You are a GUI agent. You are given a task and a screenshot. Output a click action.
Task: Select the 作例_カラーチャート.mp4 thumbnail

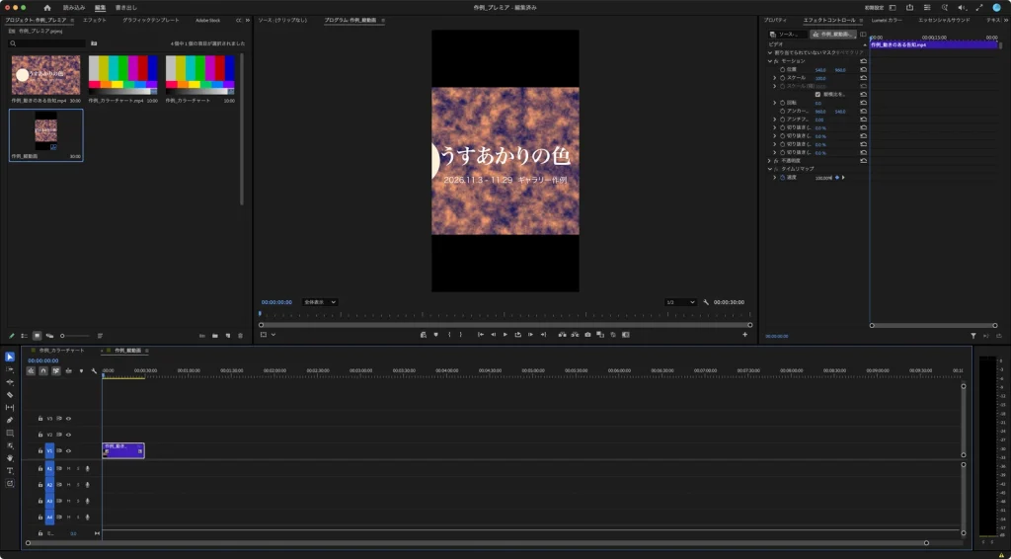click(122, 75)
